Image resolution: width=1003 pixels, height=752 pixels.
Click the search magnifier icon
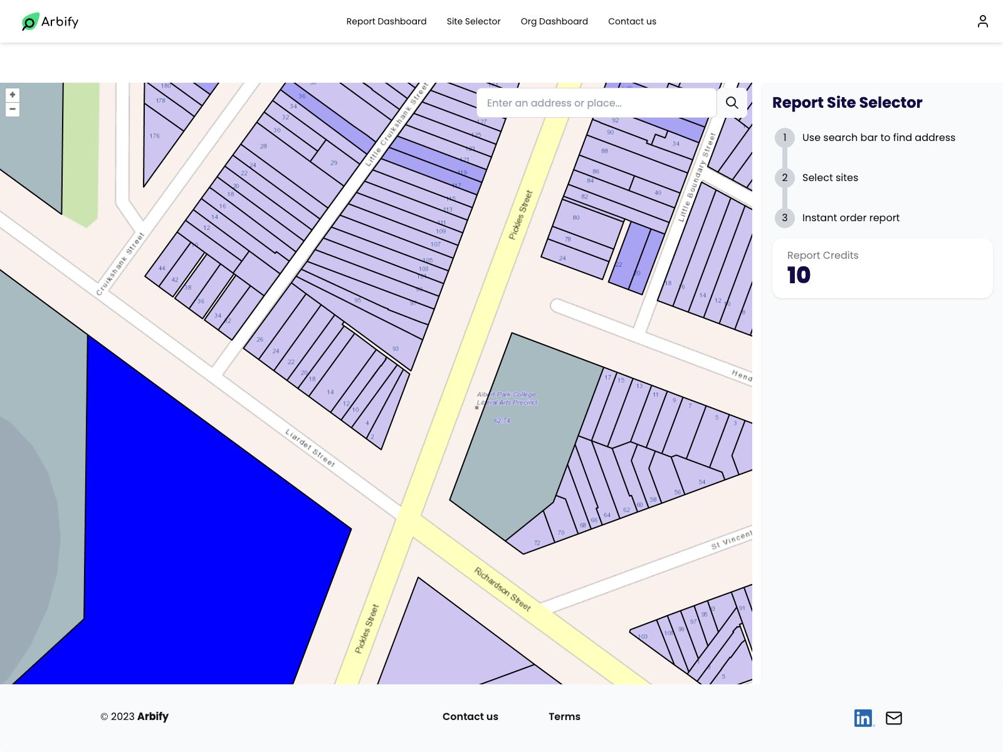pyautogui.click(x=732, y=102)
